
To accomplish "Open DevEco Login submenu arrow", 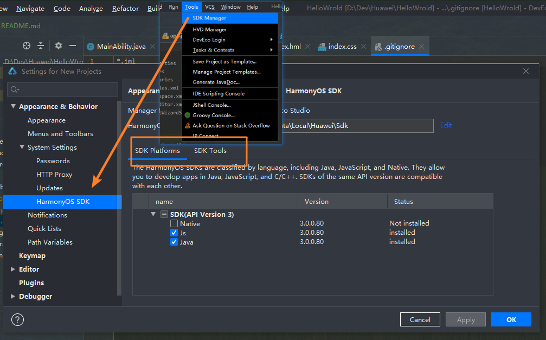I will point(271,40).
